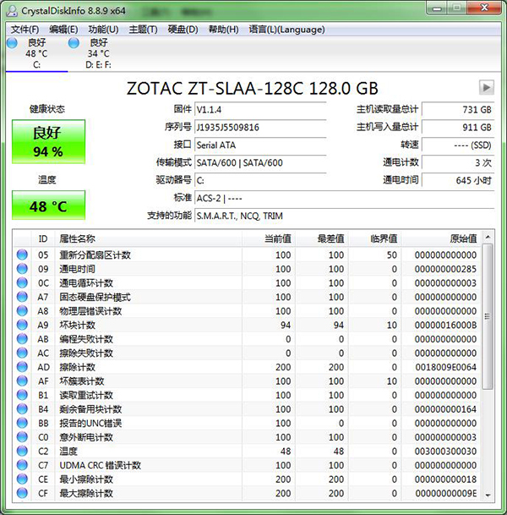This screenshot has width=507, height=515.
Task: Click the status icon for attribute A8
Action: click(x=22, y=310)
